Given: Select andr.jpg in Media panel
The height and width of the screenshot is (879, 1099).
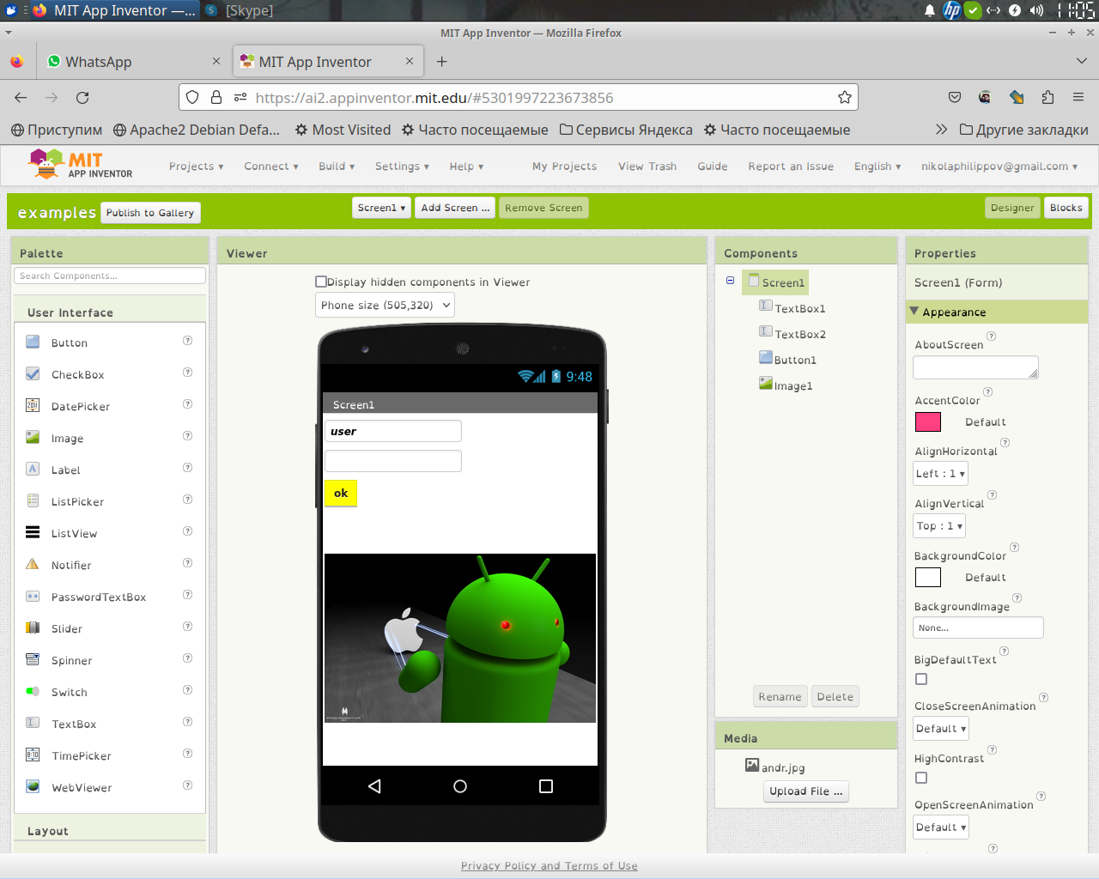Looking at the screenshot, I should coord(775,767).
